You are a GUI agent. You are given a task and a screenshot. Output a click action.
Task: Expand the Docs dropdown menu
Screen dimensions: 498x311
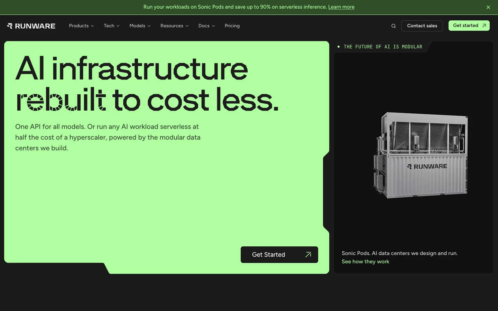(206, 26)
